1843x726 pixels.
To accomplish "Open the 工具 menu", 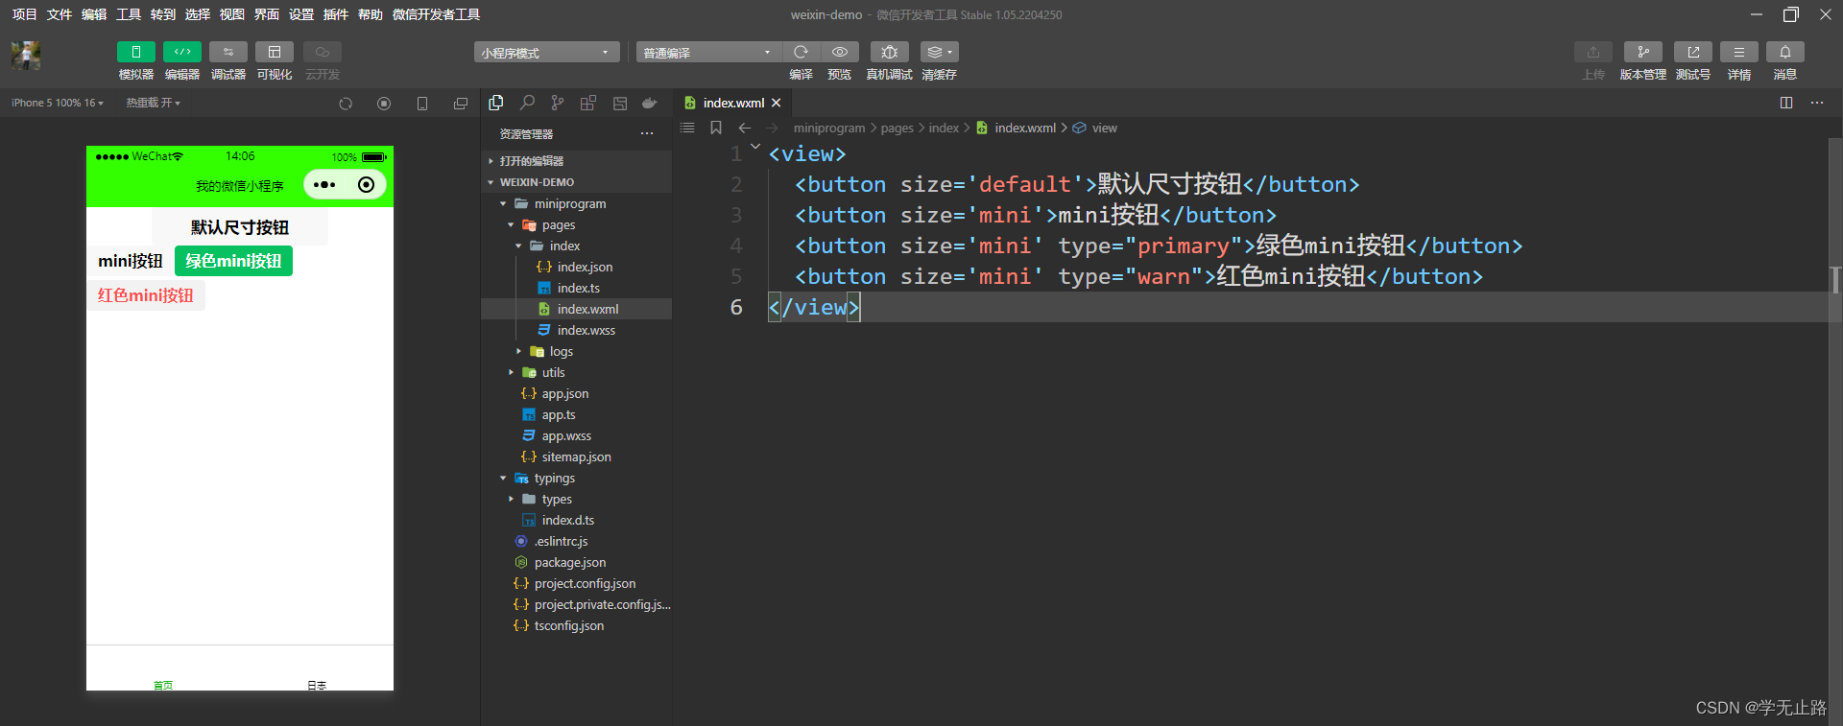I will pos(129,14).
